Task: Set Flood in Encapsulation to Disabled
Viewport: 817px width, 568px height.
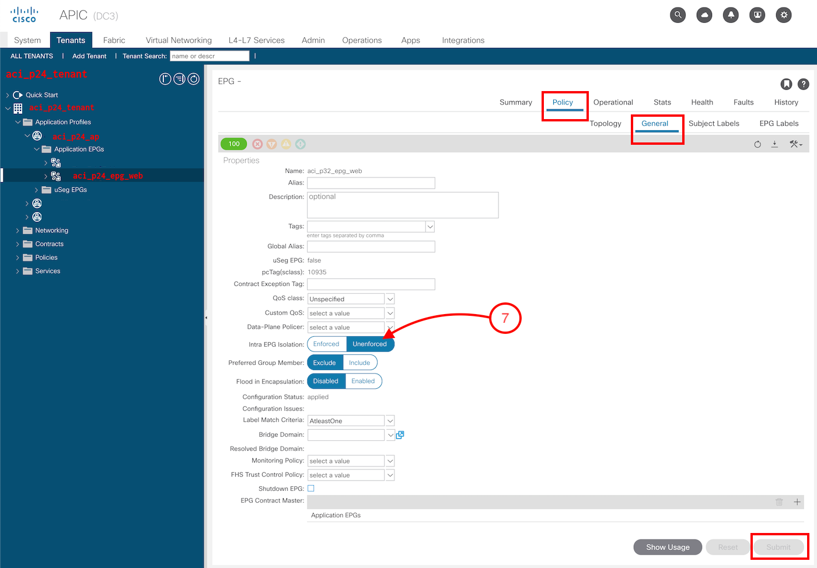Action: 326,381
